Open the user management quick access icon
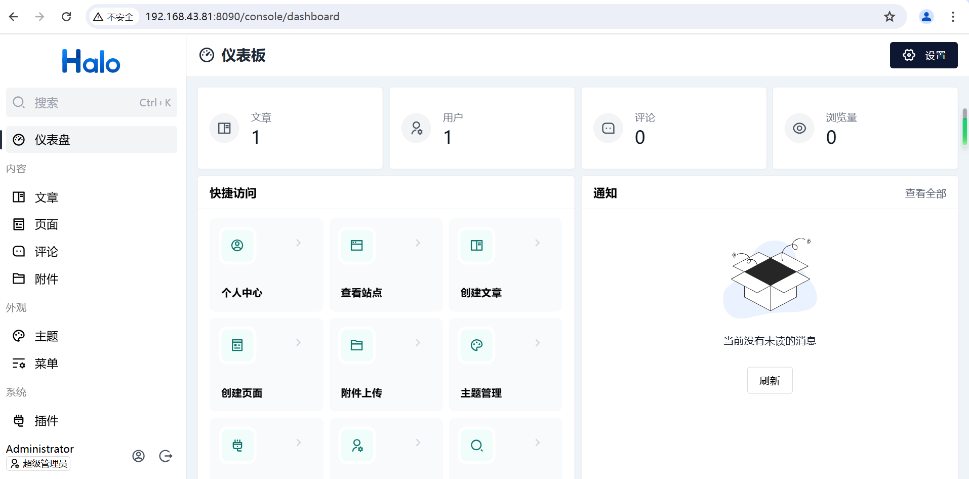 tap(357, 446)
